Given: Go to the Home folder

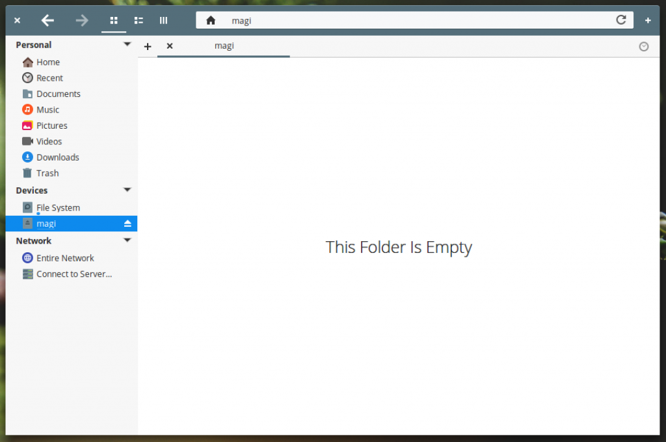Looking at the screenshot, I should (49, 62).
